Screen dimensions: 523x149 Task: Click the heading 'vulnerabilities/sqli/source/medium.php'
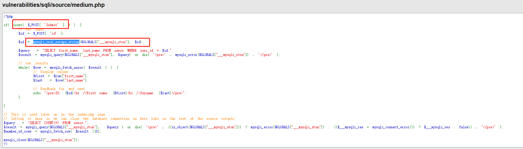pyautogui.click(x=53, y=5)
